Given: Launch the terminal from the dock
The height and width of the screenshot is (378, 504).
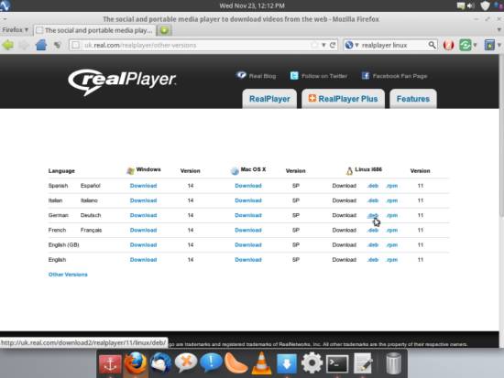Looking at the screenshot, I should tap(337, 364).
